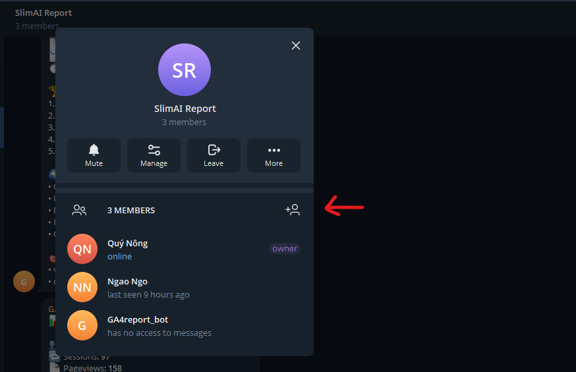The image size is (576, 372).
Task: Open the SR group avatar
Action: click(x=185, y=70)
